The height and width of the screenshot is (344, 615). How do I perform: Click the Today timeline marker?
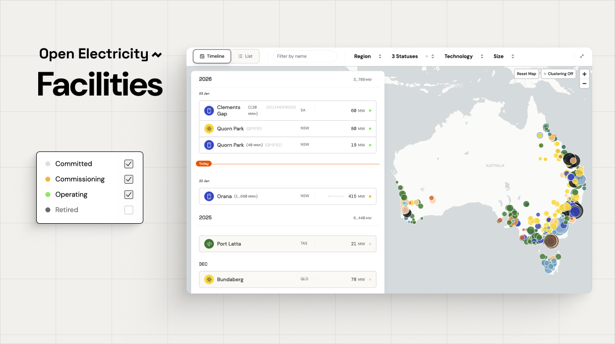pos(204,163)
